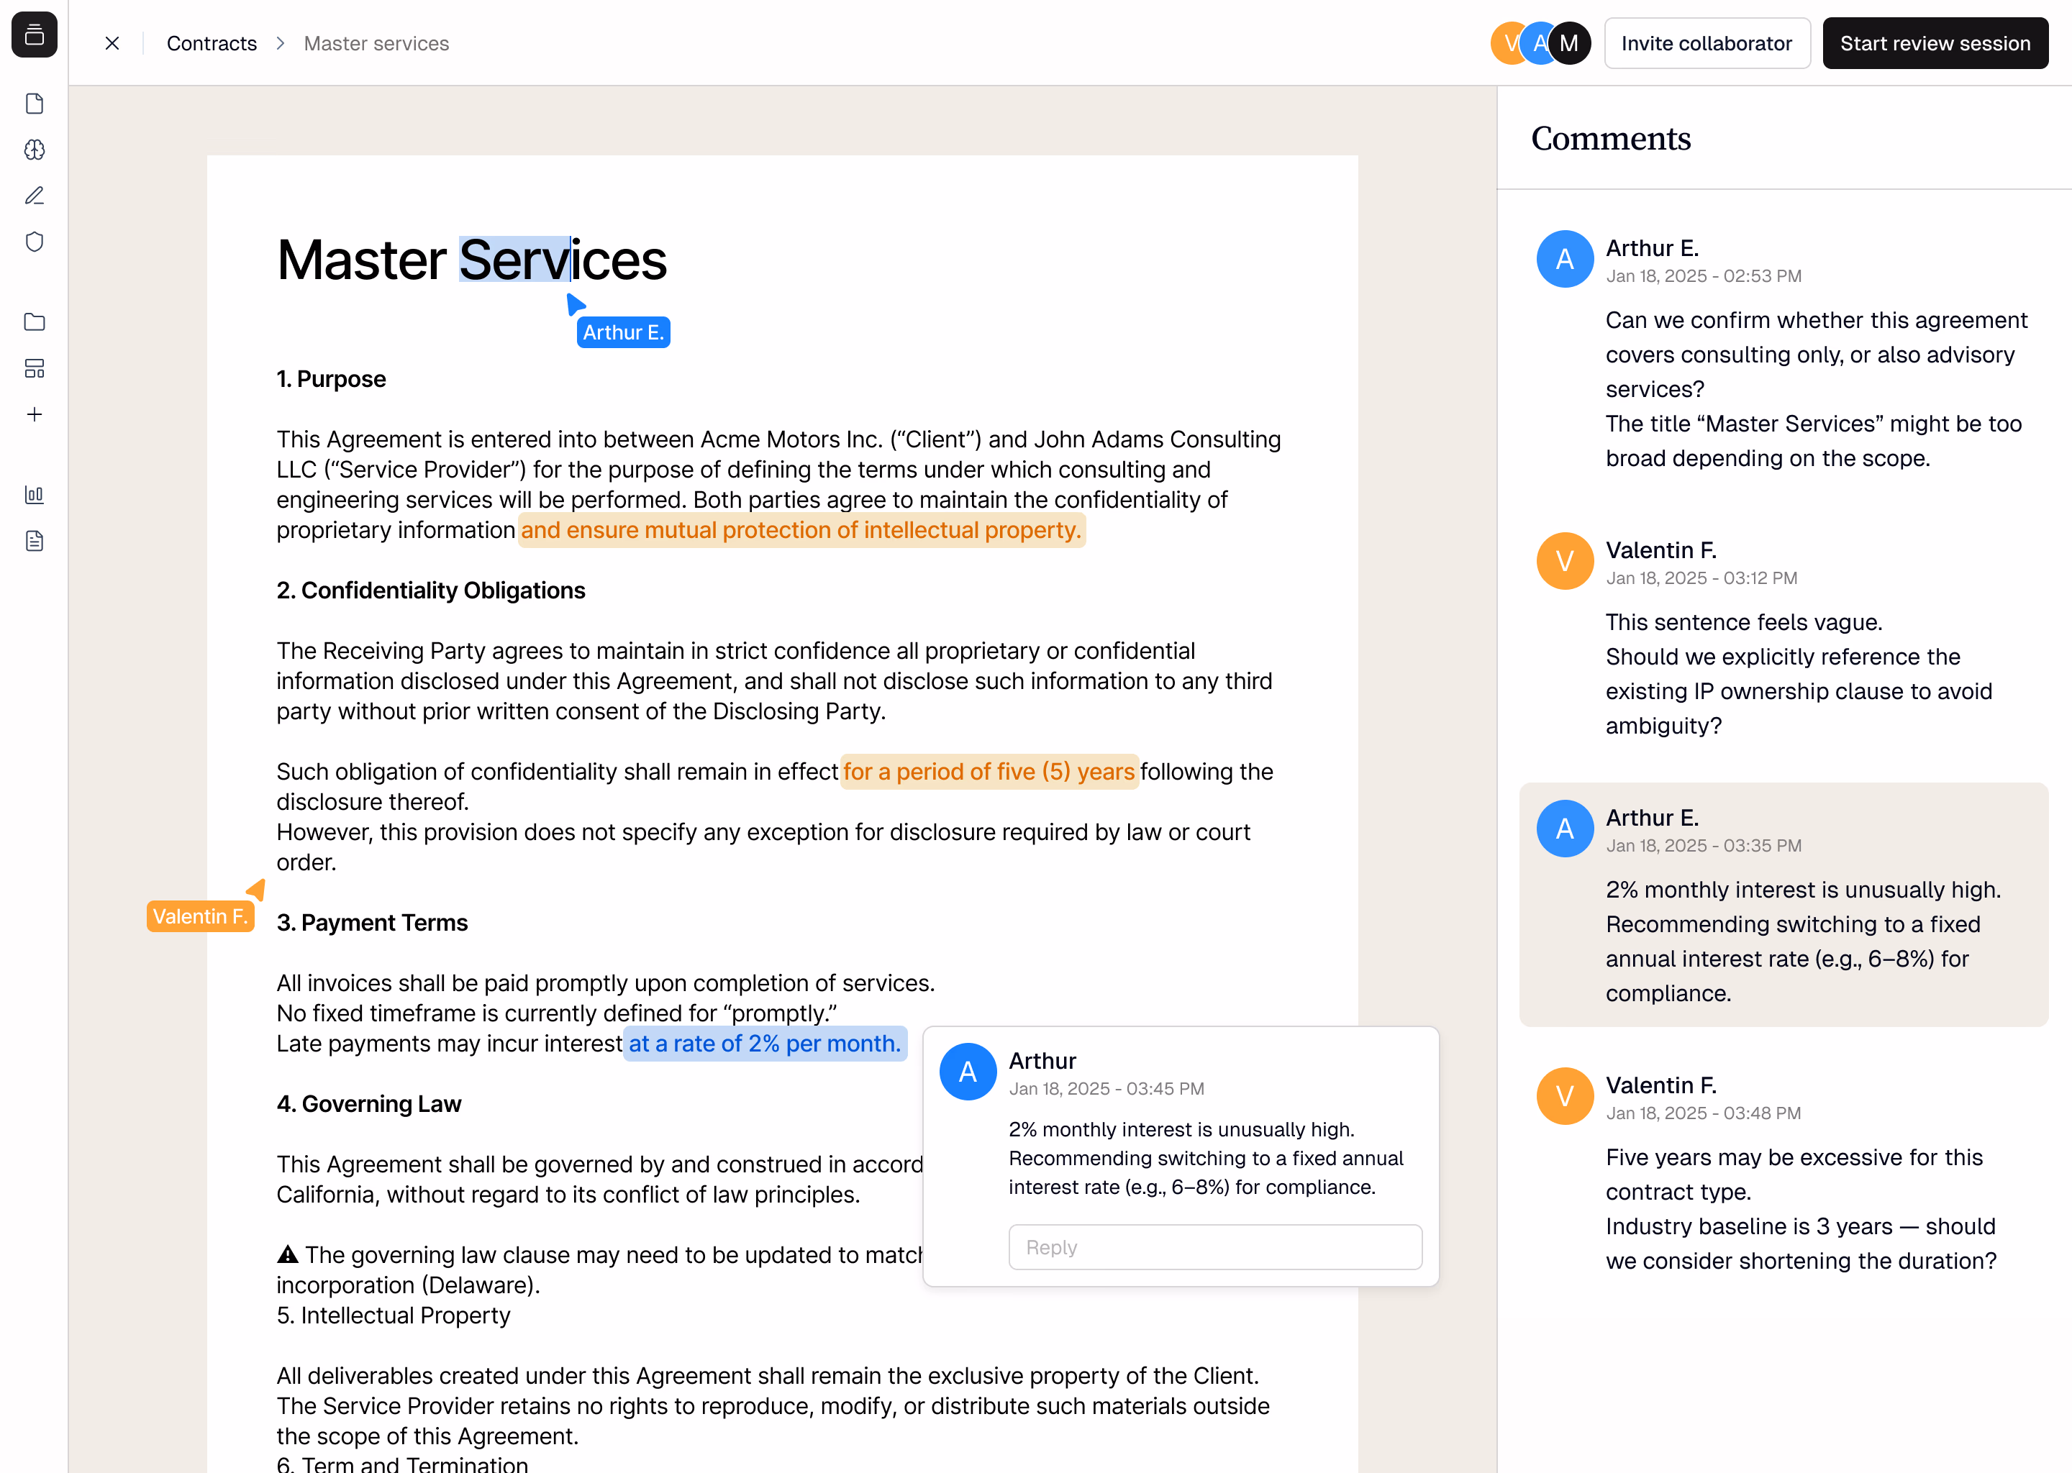
Task: Click the Reply field in the comment popup
Action: tap(1214, 1247)
